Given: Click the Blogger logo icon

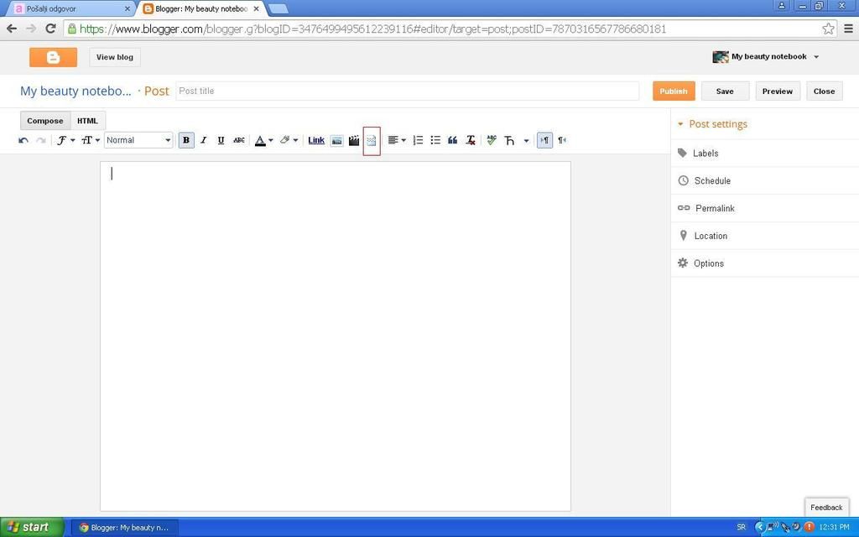Looking at the screenshot, I should coord(53,57).
